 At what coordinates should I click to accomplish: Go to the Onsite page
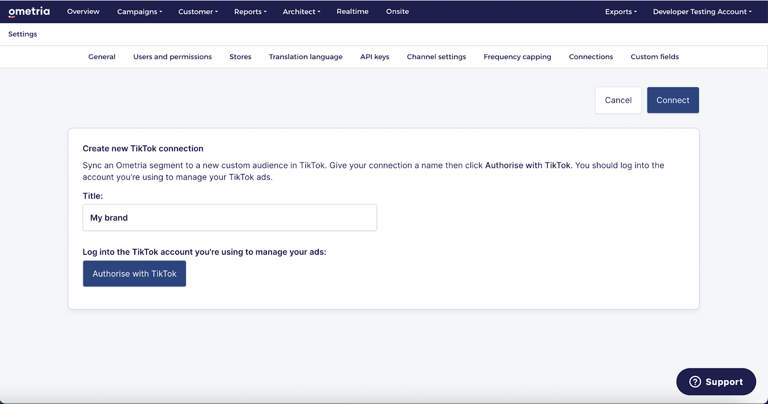click(397, 12)
